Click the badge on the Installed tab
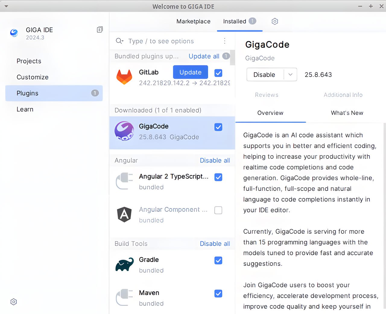Viewport: 386px width, 314px height. 252,21
